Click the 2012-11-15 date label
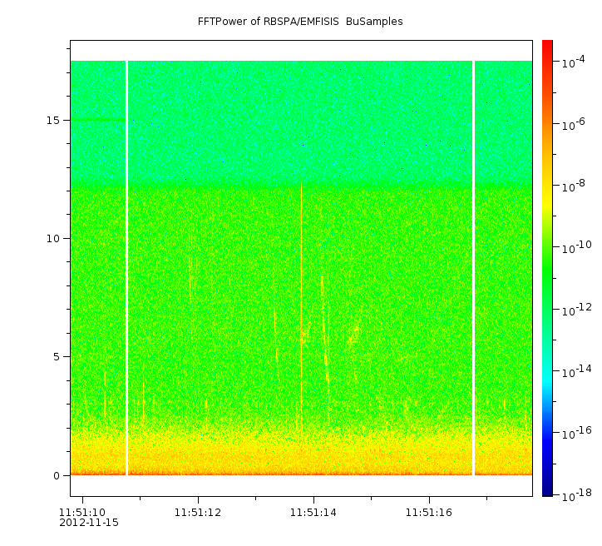Viewport: 602px width, 546px height. pyautogui.click(x=89, y=523)
